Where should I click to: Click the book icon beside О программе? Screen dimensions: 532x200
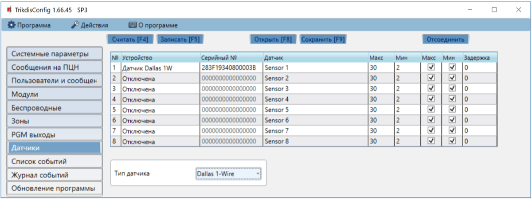pyautogui.click(x=132, y=25)
